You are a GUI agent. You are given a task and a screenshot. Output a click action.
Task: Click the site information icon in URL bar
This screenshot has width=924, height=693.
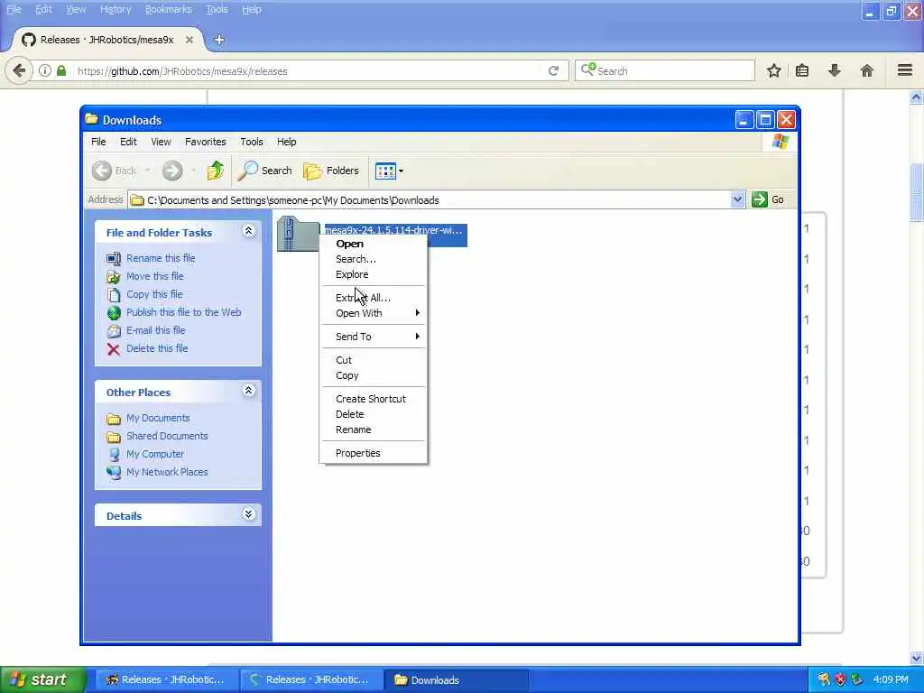click(45, 70)
